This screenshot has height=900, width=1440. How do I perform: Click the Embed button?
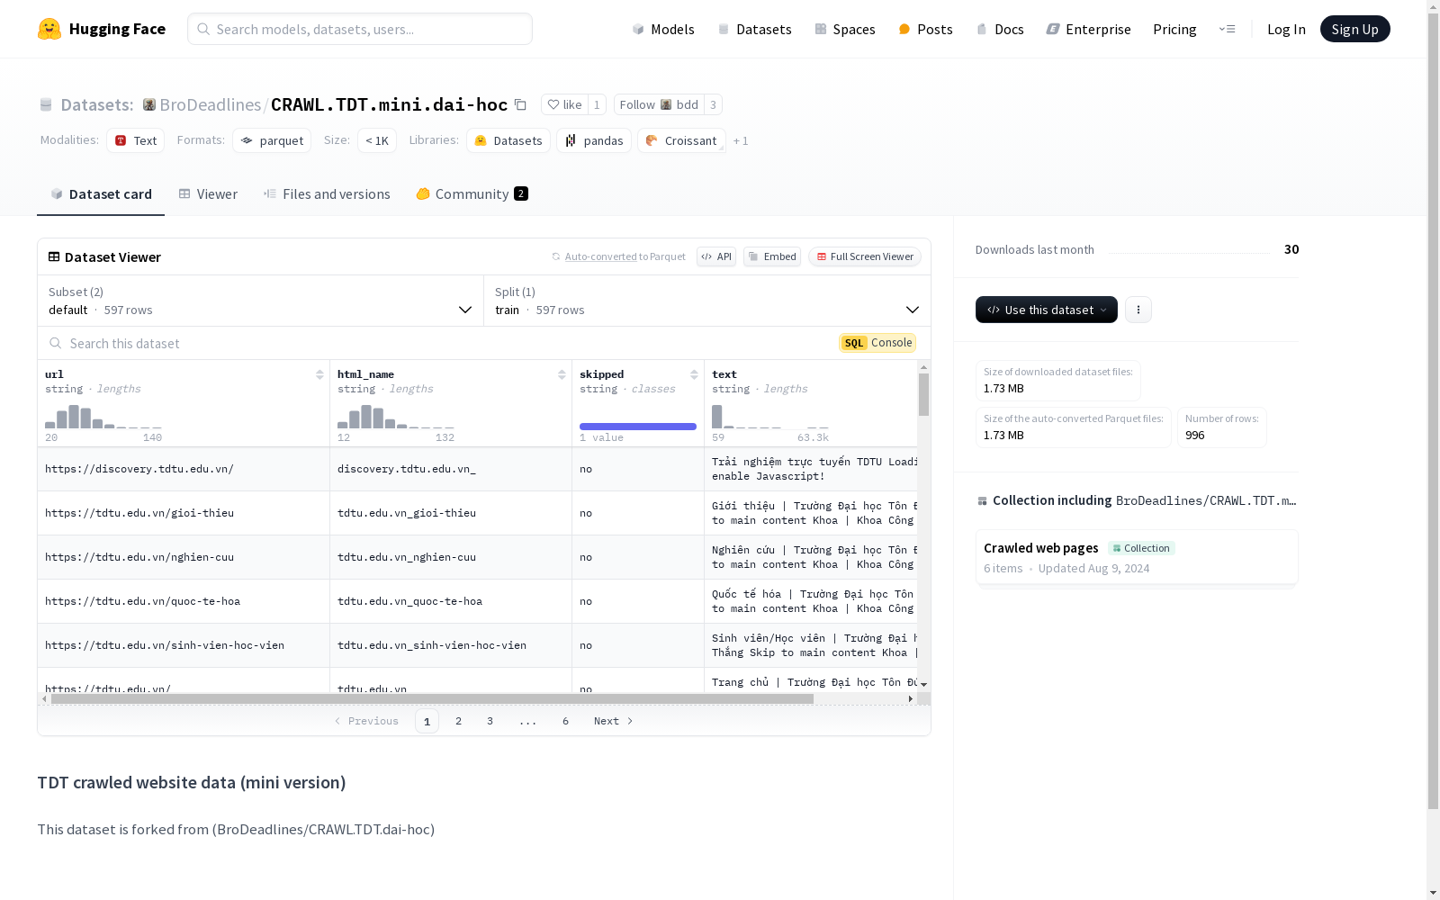point(772,256)
